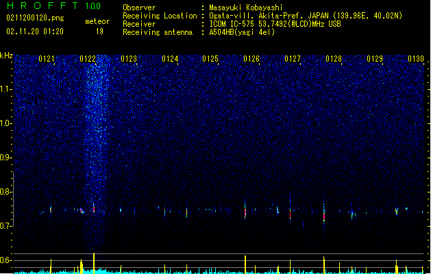The image size is (431, 274).
Task: Click the tallest yellow intensity spike at 0122
Action: [94, 263]
